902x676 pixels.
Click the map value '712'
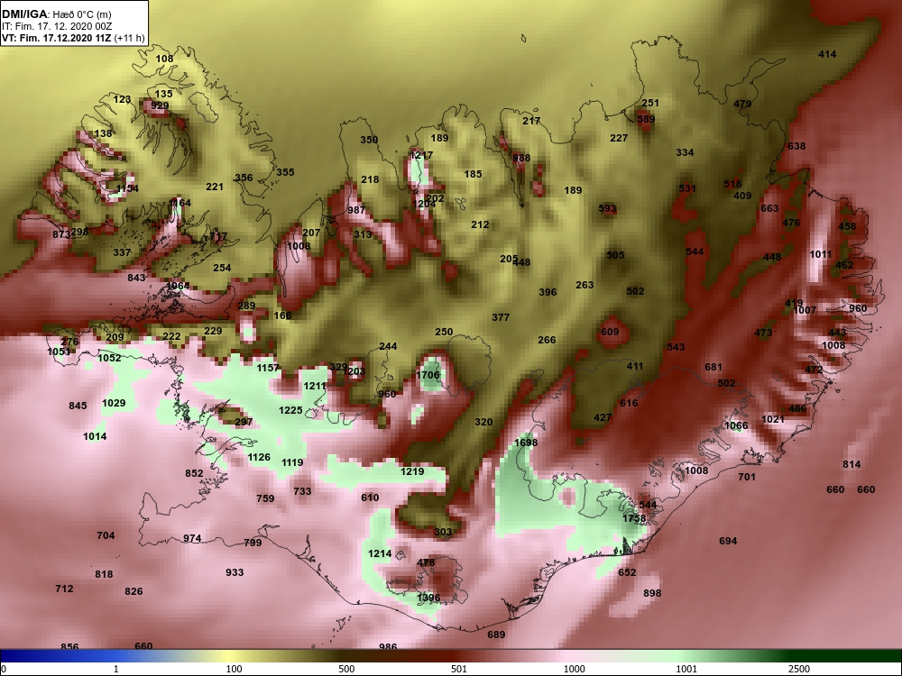(64, 589)
